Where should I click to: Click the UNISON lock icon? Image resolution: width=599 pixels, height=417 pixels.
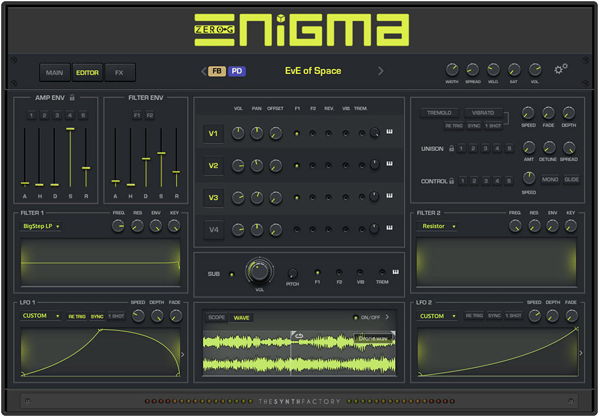(451, 148)
